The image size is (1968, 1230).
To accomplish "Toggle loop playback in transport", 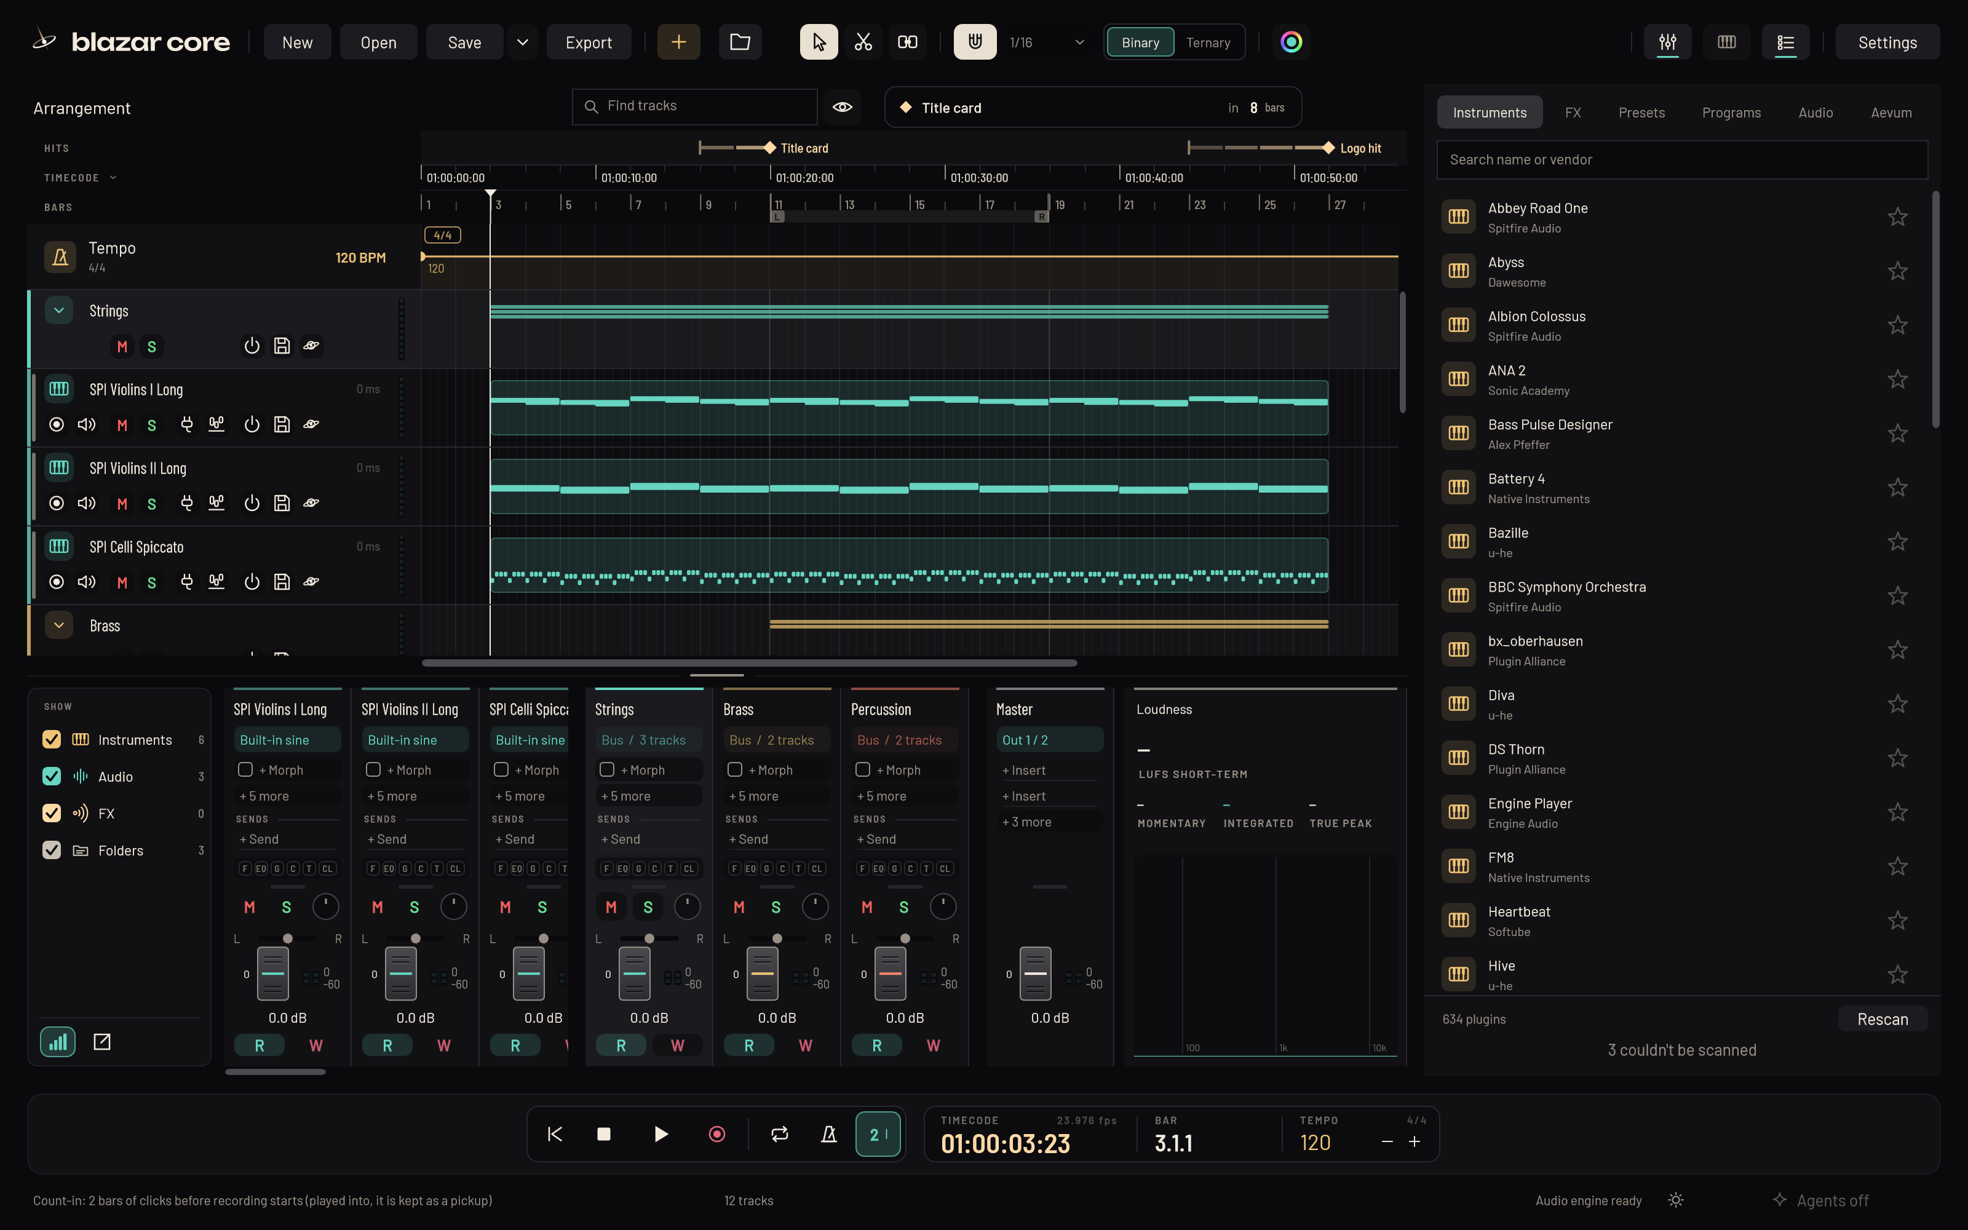I will pyautogui.click(x=779, y=1134).
